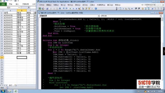Click the Find binoculars icon in VBA toolbar

click(x=60, y=9)
